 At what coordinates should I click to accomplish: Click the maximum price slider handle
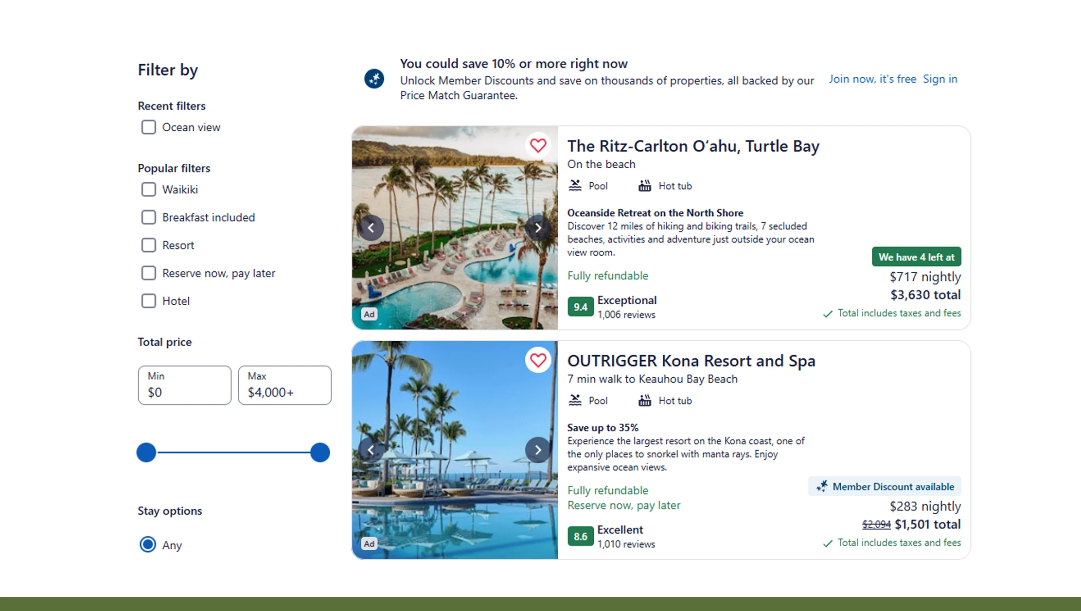(320, 452)
